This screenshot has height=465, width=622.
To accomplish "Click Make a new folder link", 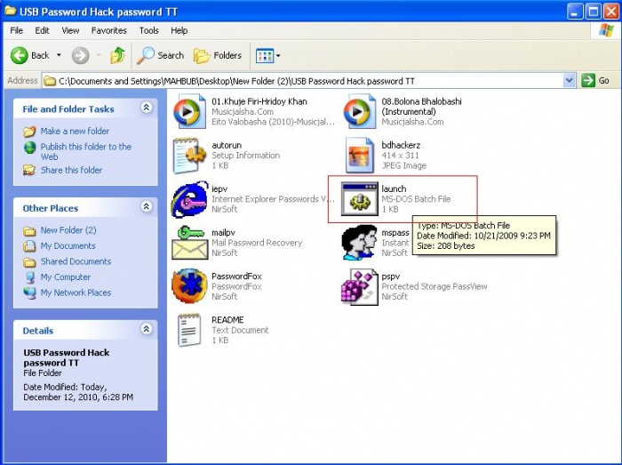I will pyautogui.click(x=75, y=131).
